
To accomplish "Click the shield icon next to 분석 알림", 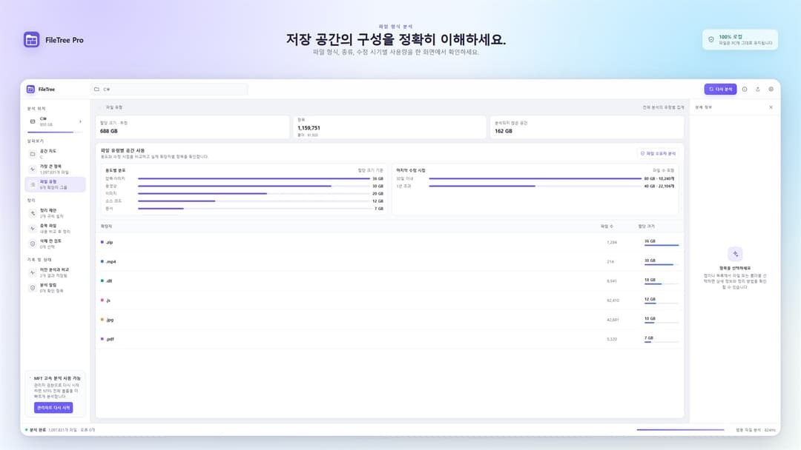I will tap(33, 288).
